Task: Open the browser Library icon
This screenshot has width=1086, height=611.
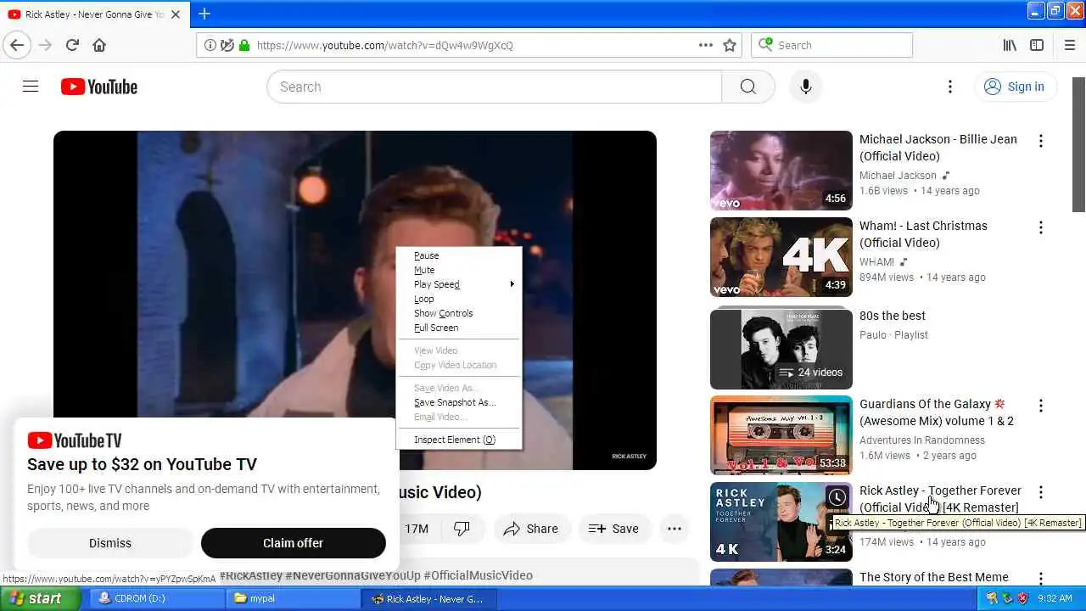Action: (x=1010, y=45)
